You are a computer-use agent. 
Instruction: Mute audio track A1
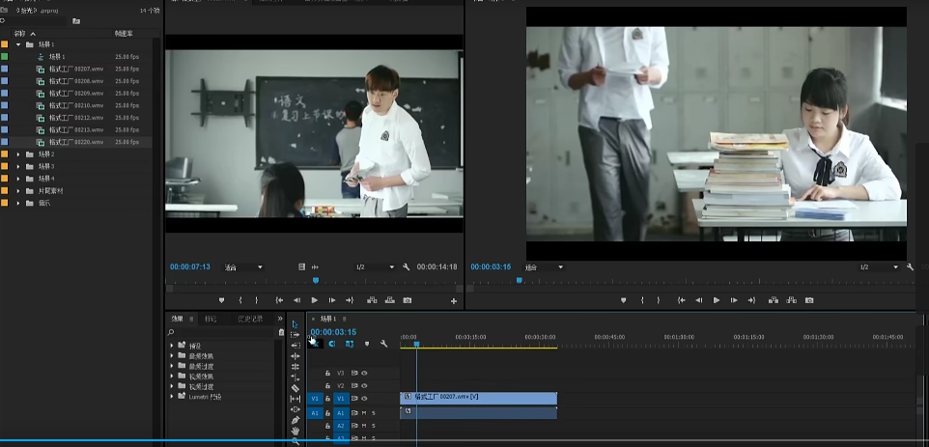click(x=364, y=413)
